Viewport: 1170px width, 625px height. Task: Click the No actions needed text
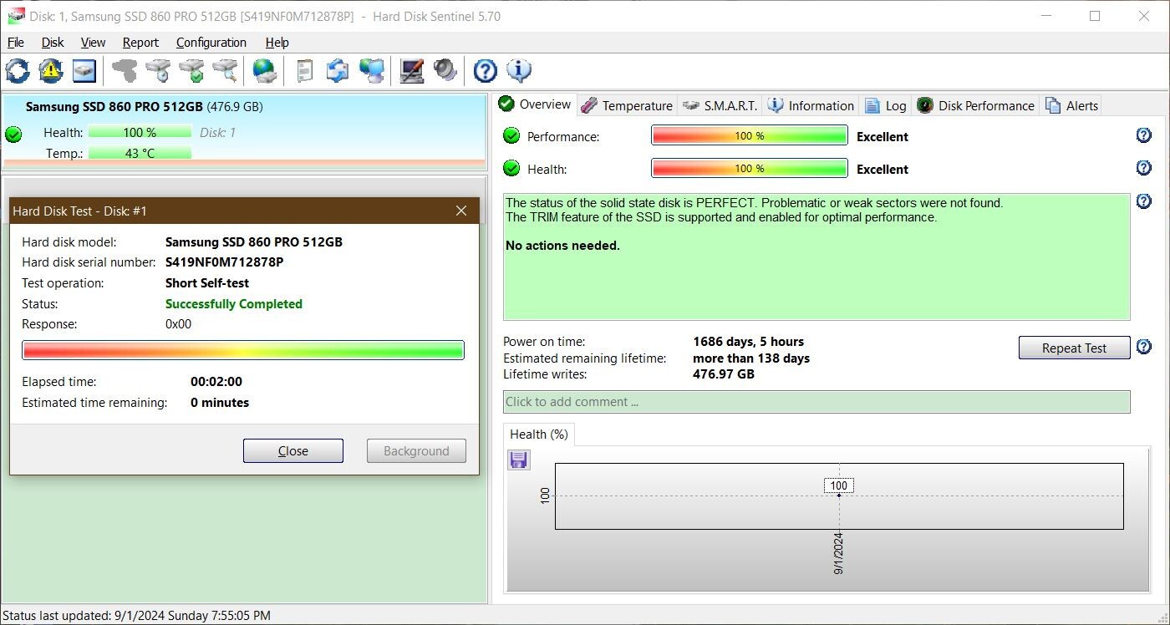pos(563,246)
